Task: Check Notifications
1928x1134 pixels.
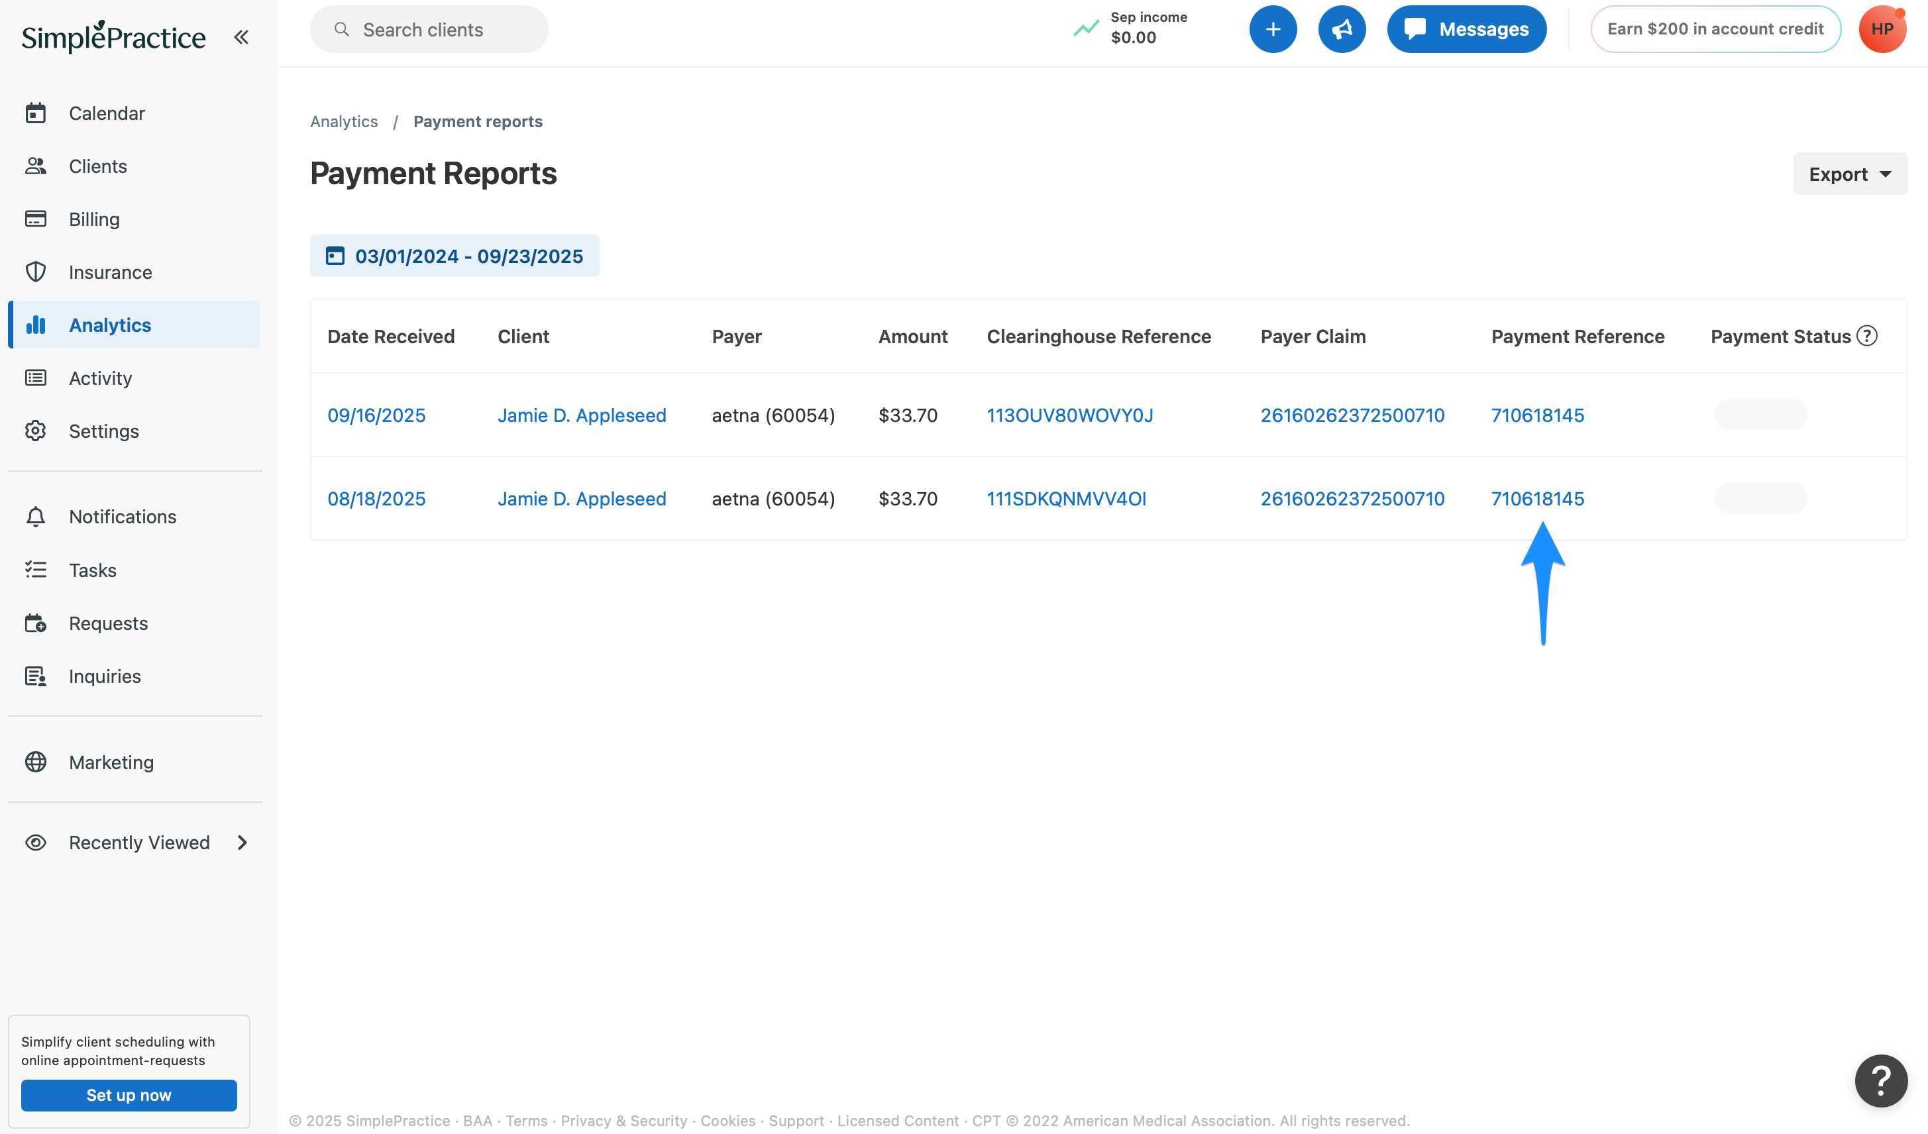Action: coord(122,516)
